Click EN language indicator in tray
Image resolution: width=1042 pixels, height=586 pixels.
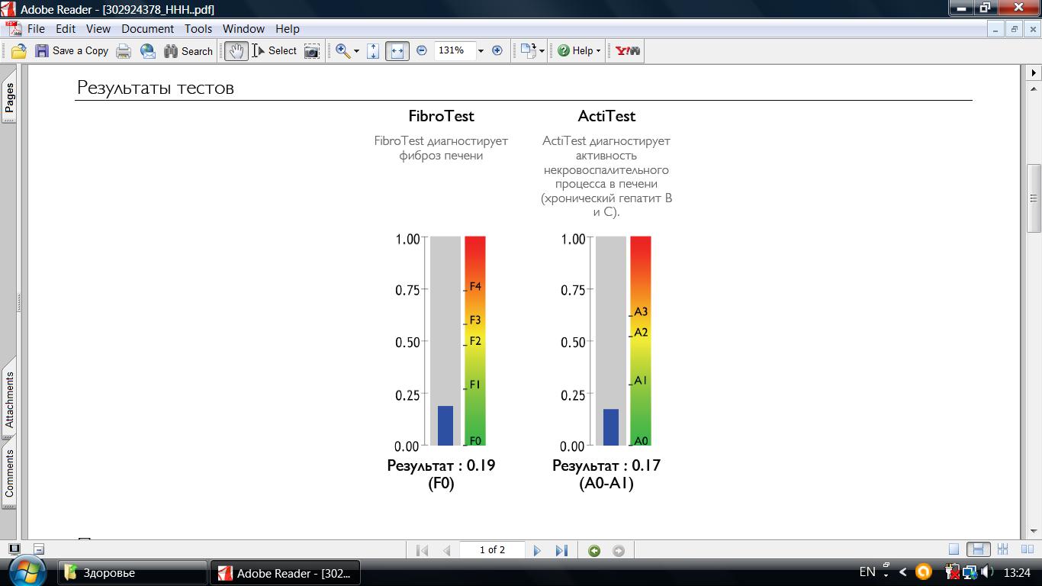(867, 572)
